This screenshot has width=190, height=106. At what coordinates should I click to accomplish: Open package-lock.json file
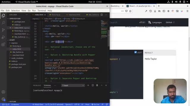[x=18, y=64]
